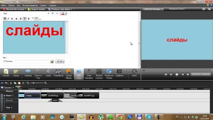Open Produce and share dropdown arrow

(72, 9)
